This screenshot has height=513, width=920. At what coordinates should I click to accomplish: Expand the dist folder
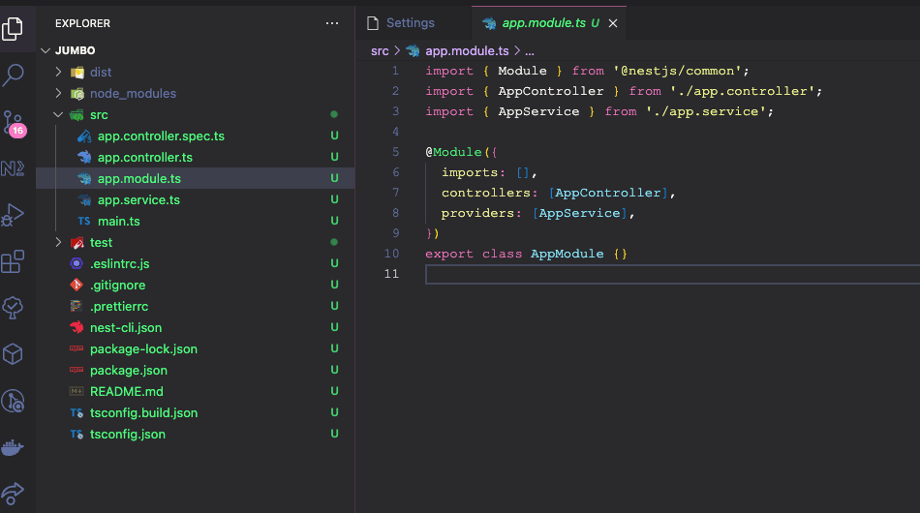click(102, 73)
